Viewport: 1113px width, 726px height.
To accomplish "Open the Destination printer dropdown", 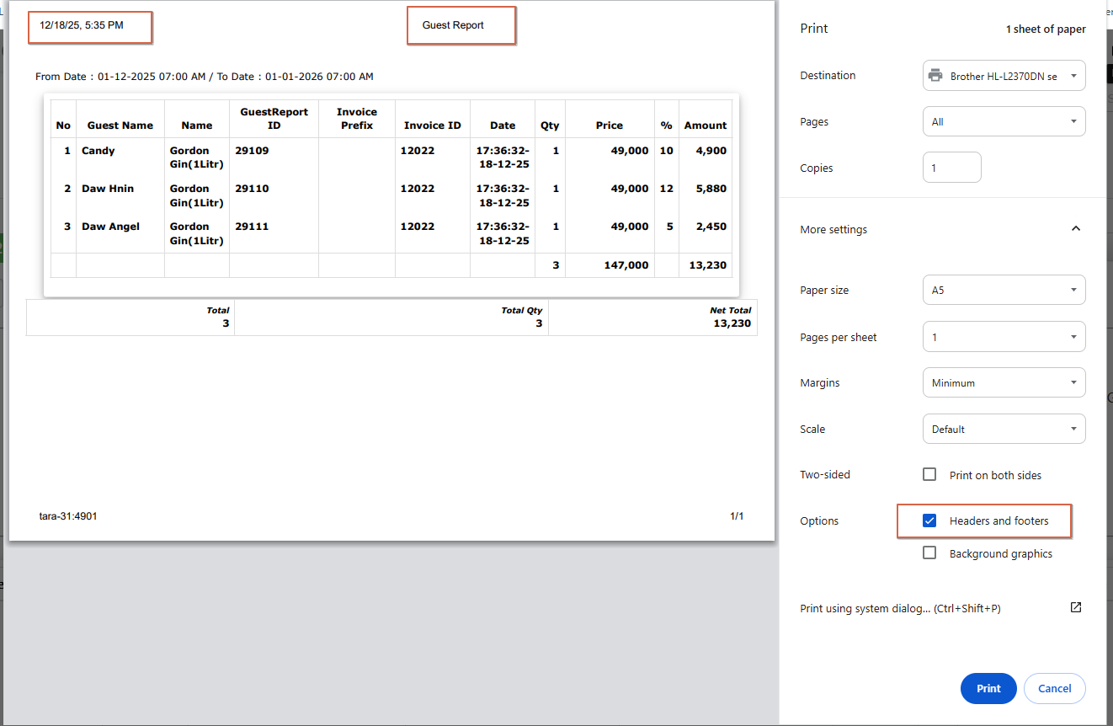I will (x=1004, y=76).
